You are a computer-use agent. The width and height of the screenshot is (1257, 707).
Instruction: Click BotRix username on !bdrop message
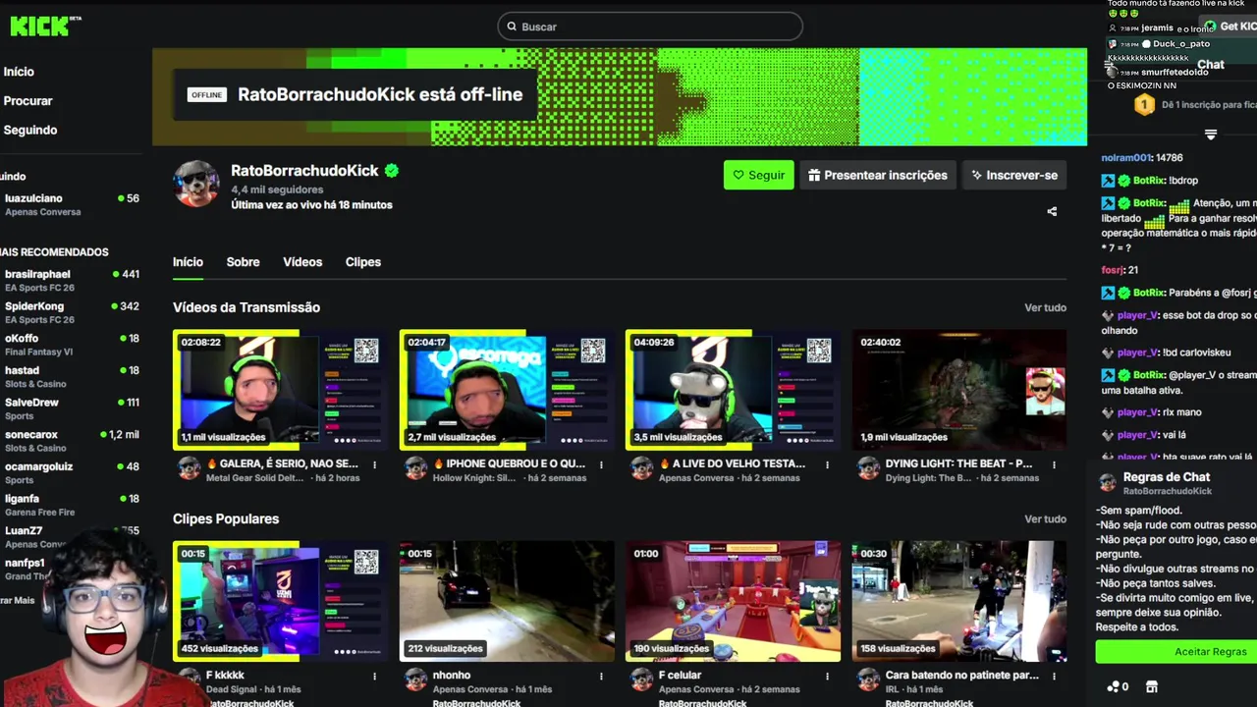click(x=1149, y=181)
